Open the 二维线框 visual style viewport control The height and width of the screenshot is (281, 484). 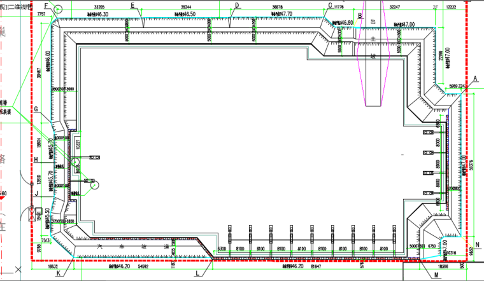click(20, 4)
